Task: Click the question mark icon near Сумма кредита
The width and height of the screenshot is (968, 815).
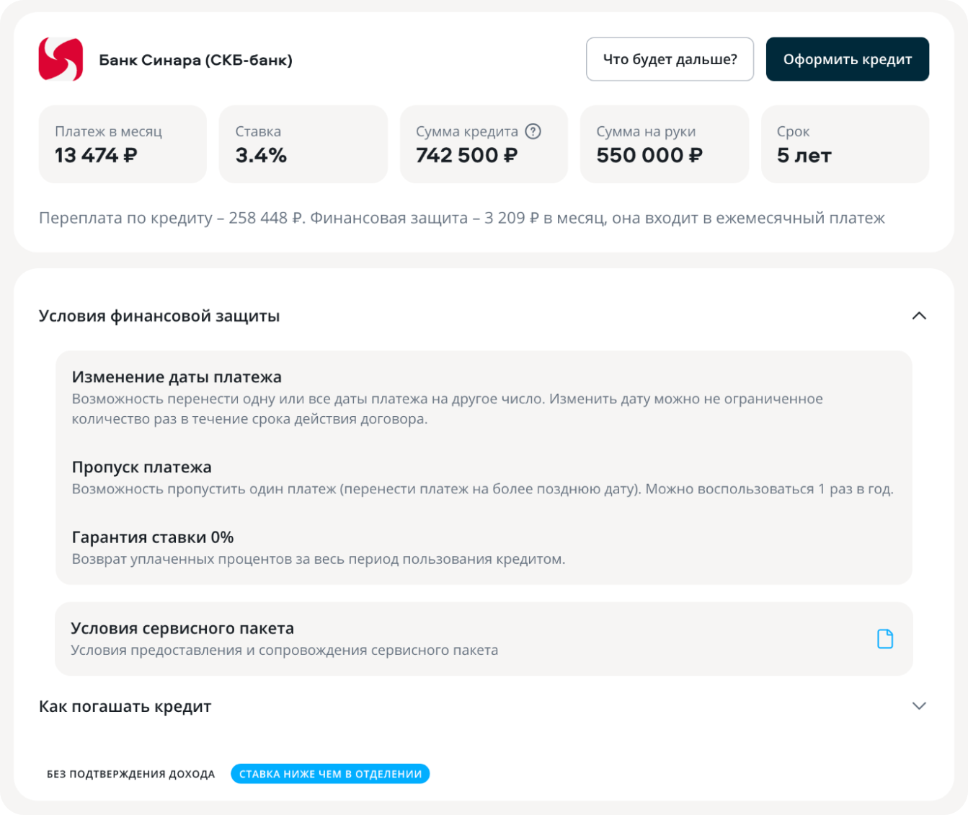Action: (x=533, y=131)
